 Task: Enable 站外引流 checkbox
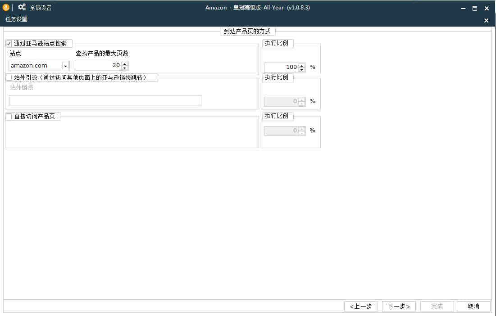[x=9, y=78]
